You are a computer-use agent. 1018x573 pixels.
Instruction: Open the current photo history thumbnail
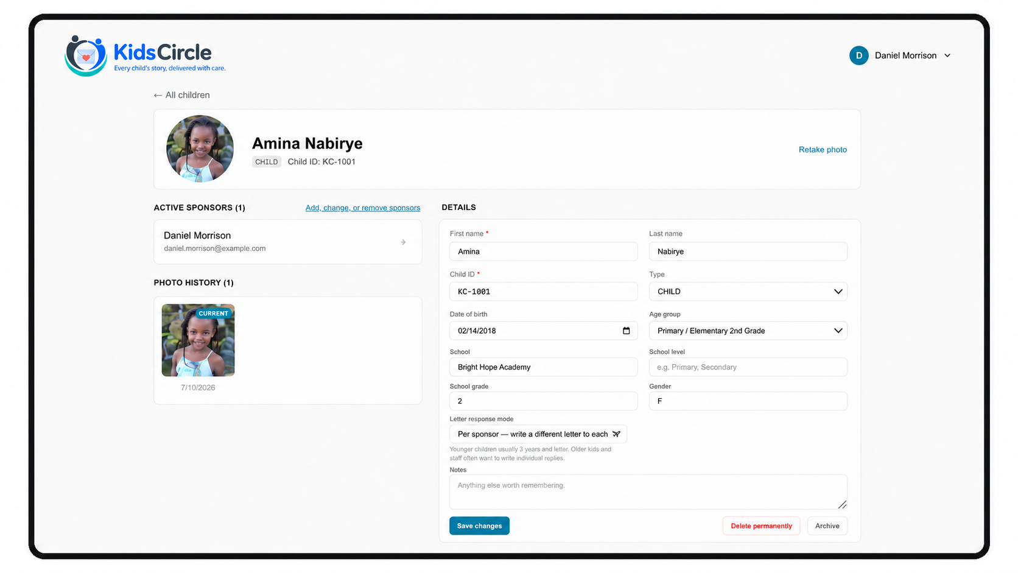point(198,340)
